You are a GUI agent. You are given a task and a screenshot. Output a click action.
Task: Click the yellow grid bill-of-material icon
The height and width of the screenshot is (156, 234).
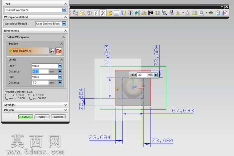pos(195,13)
